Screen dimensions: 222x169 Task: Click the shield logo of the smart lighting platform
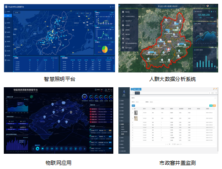[6, 7]
